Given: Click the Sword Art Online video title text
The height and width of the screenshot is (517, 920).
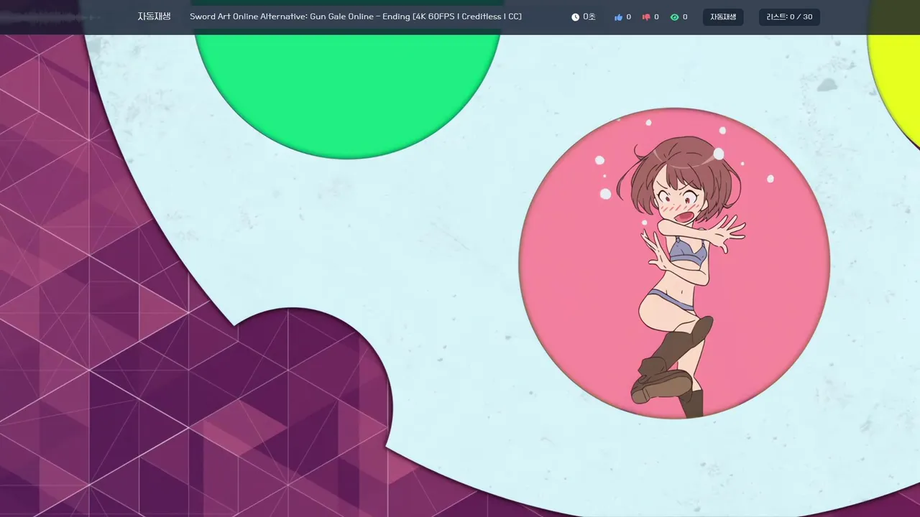Looking at the screenshot, I should (356, 17).
